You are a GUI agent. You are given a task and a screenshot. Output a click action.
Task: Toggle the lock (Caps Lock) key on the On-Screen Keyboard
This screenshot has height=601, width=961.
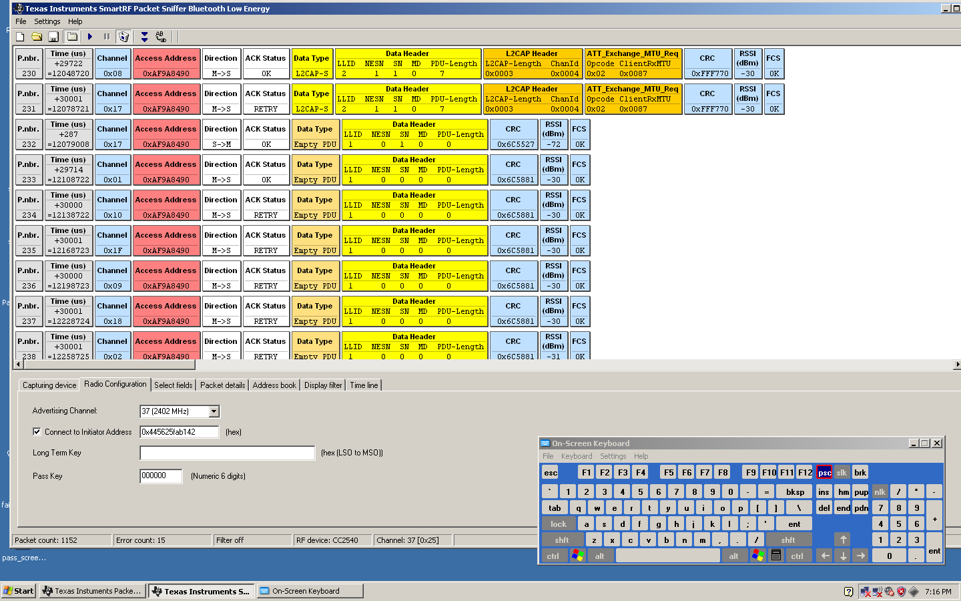pyautogui.click(x=559, y=524)
